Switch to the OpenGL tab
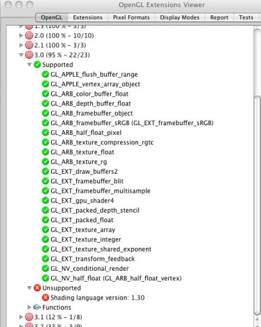Screen dimensions: 261x327 [x=52, y=17]
